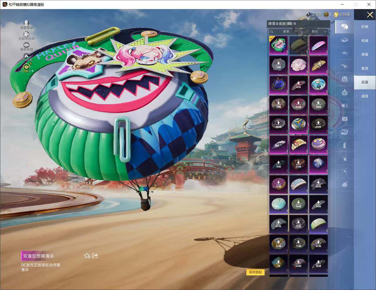
Task: Download the 784KB parachute skin
Action: click(318, 264)
